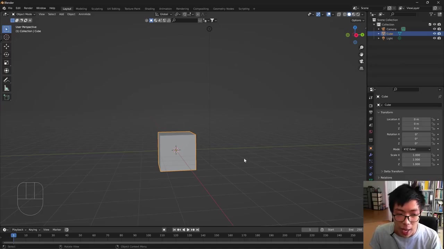Select the Measure tool
Image resolution: width=444 pixels, height=249 pixels.
click(x=6, y=88)
